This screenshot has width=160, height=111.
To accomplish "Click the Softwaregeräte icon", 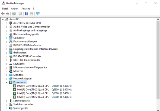I will [x=11, y=101].
